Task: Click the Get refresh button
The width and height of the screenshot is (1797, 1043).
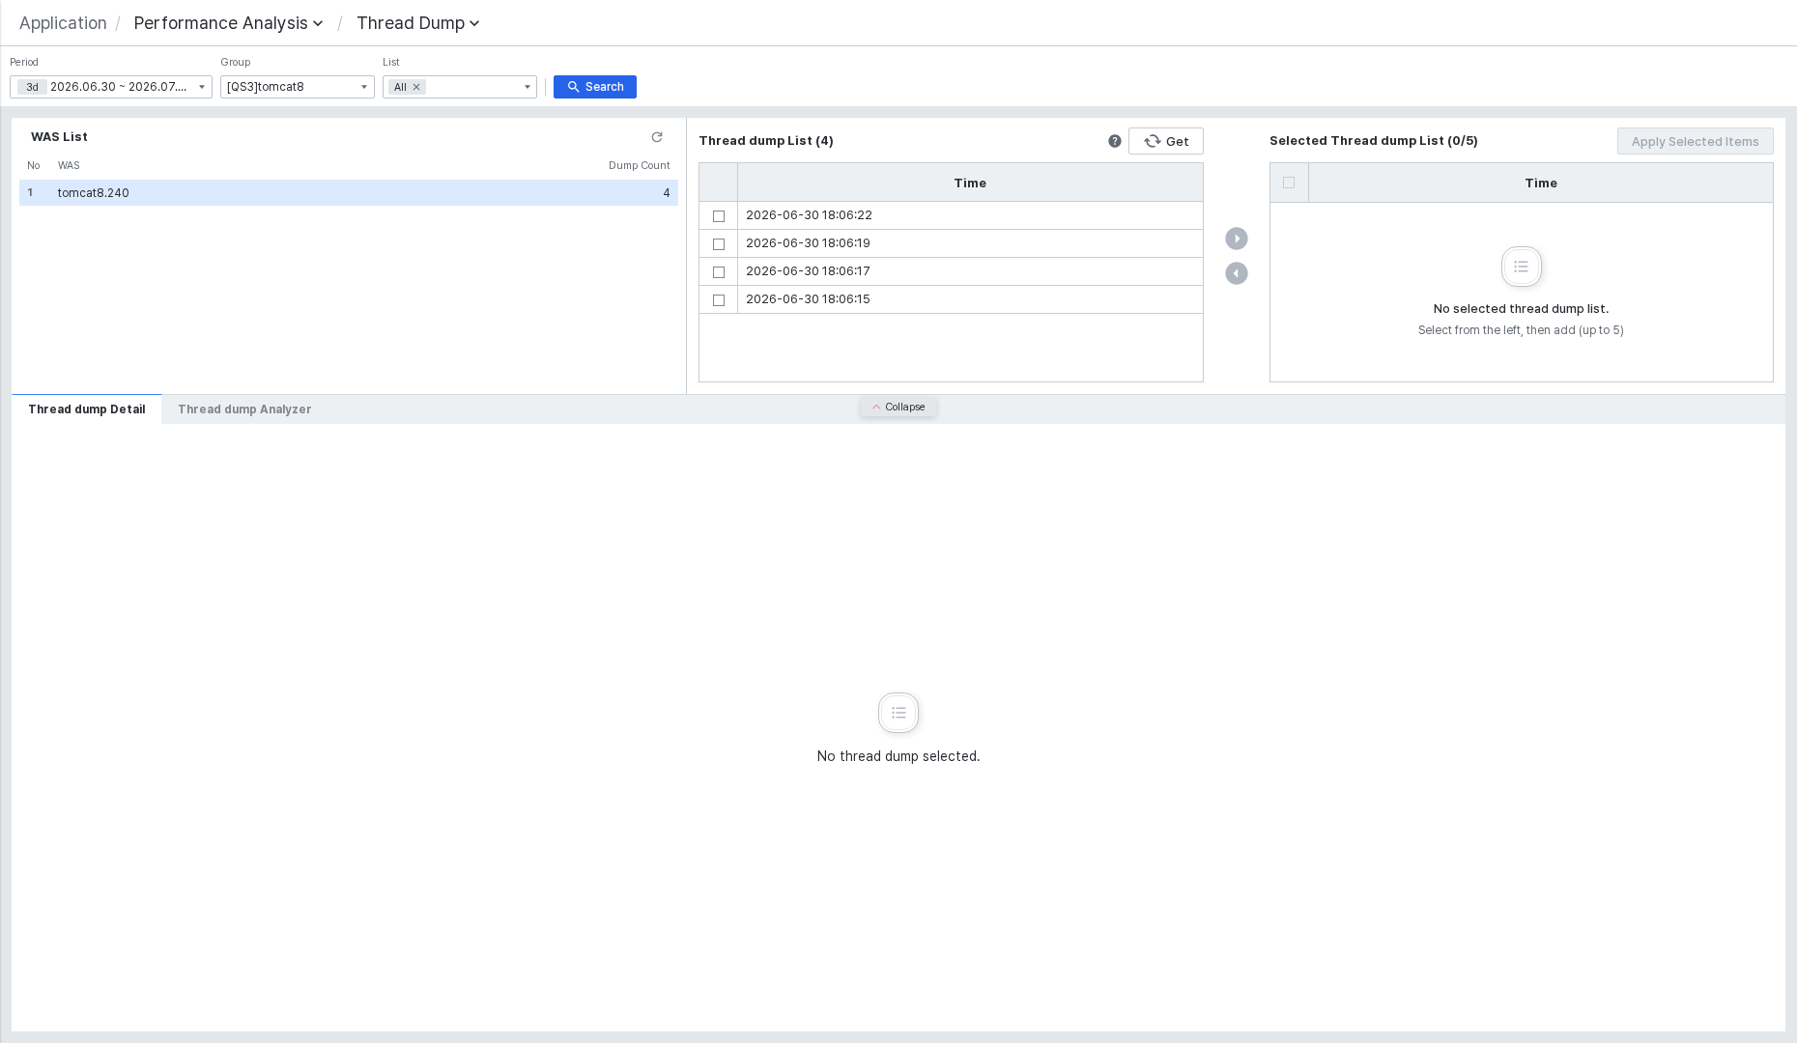Action: (x=1166, y=141)
